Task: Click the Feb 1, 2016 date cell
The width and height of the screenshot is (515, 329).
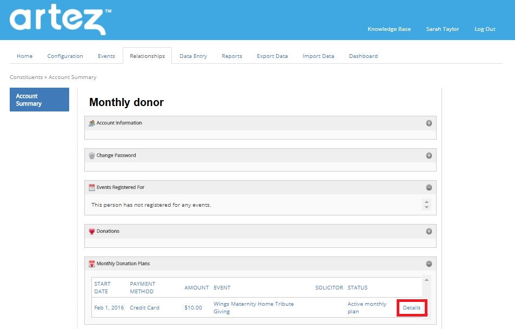Action: [x=109, y=307]
